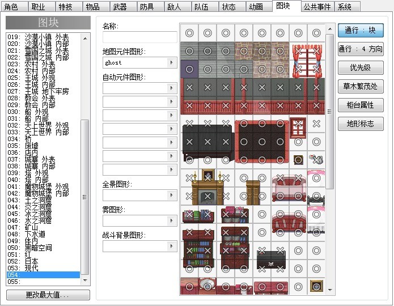Click the low bookshelf left tile
Screen dimensions: 394x306
pyautogui.click(x=189, y=214)
